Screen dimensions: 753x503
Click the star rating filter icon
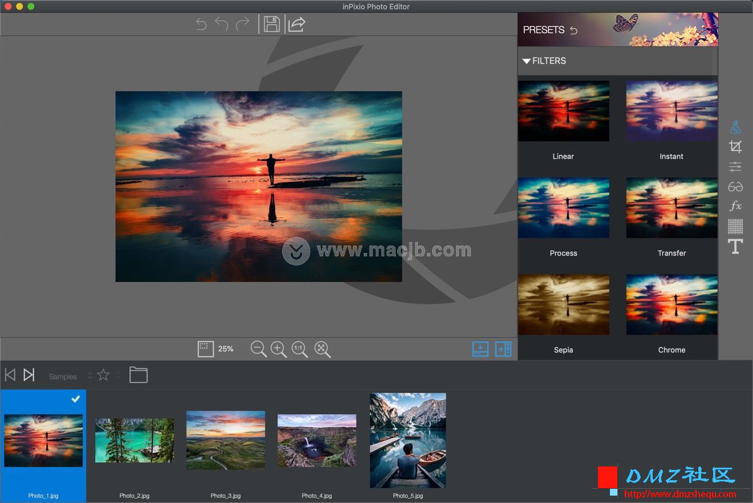103,374
